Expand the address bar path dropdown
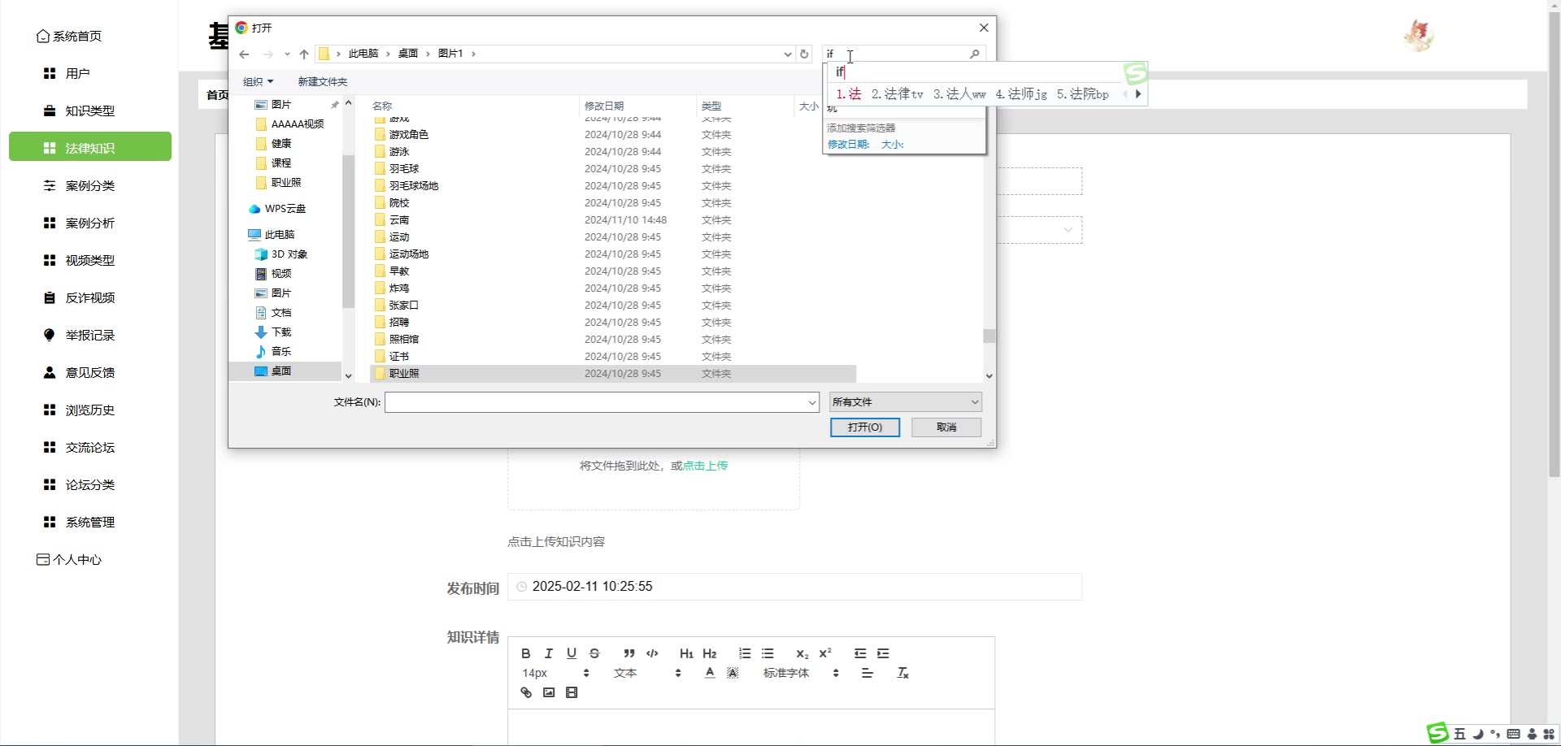This screenshot has height=746, width=1561. pyautogui.click(x=787, y=54)
